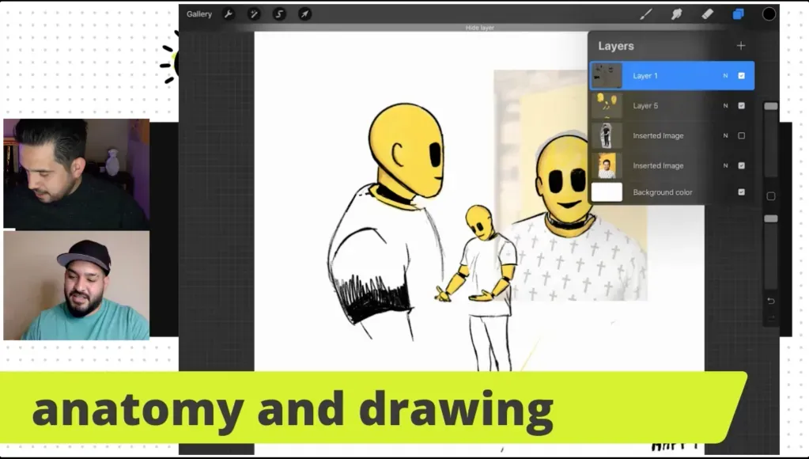Open the Actions wrench menu

229,14
